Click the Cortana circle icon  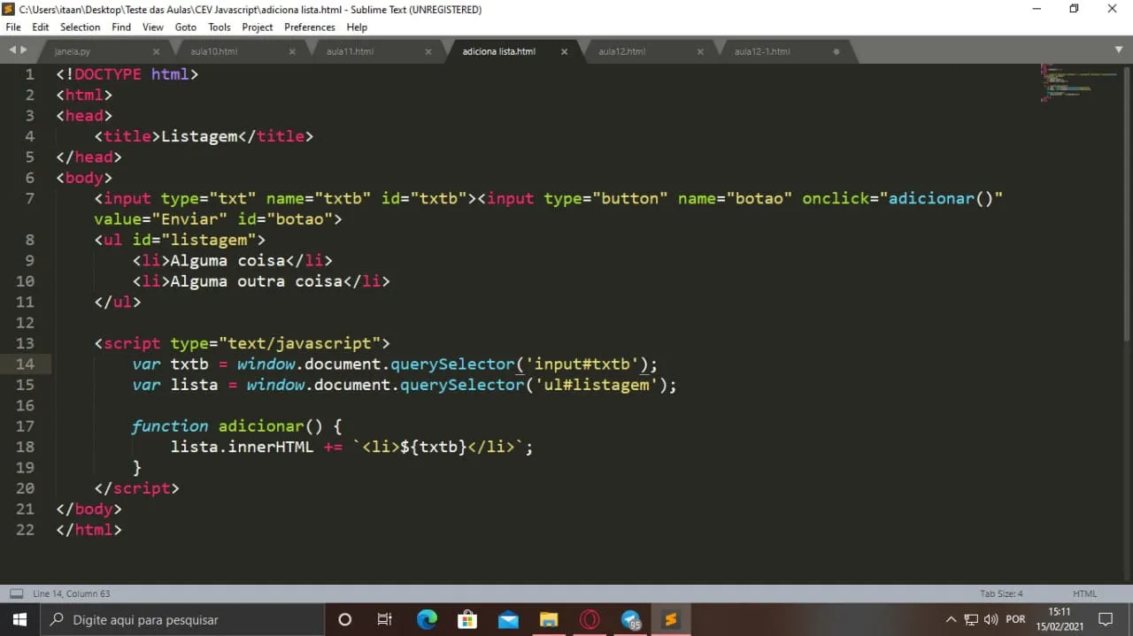coord(345,619)
